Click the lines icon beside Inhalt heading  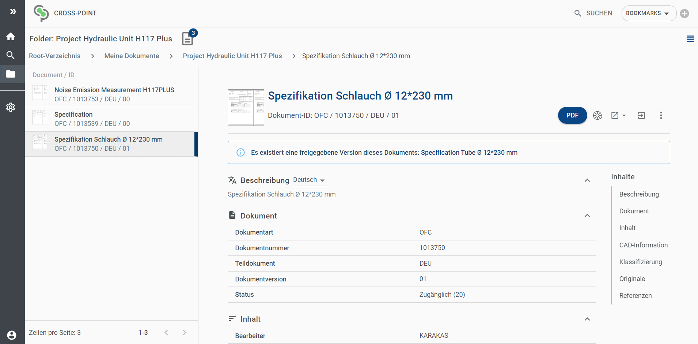click(x=232, y=319)
